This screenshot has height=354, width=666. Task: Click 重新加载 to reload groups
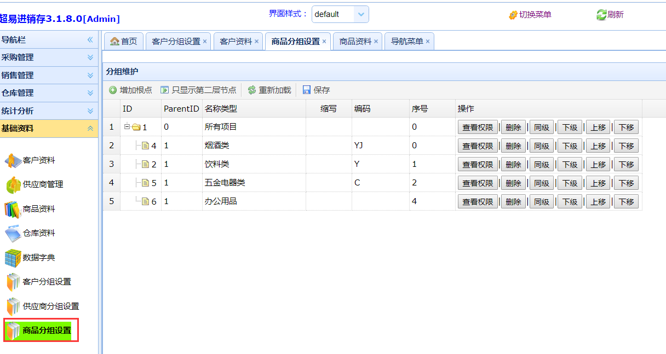coord(269,90)
